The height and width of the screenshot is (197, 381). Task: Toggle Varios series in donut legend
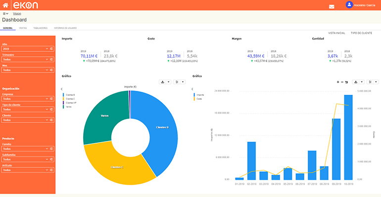point(67,107)
